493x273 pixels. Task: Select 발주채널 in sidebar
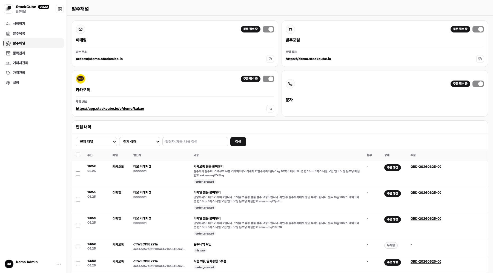(x=33, y=43)
